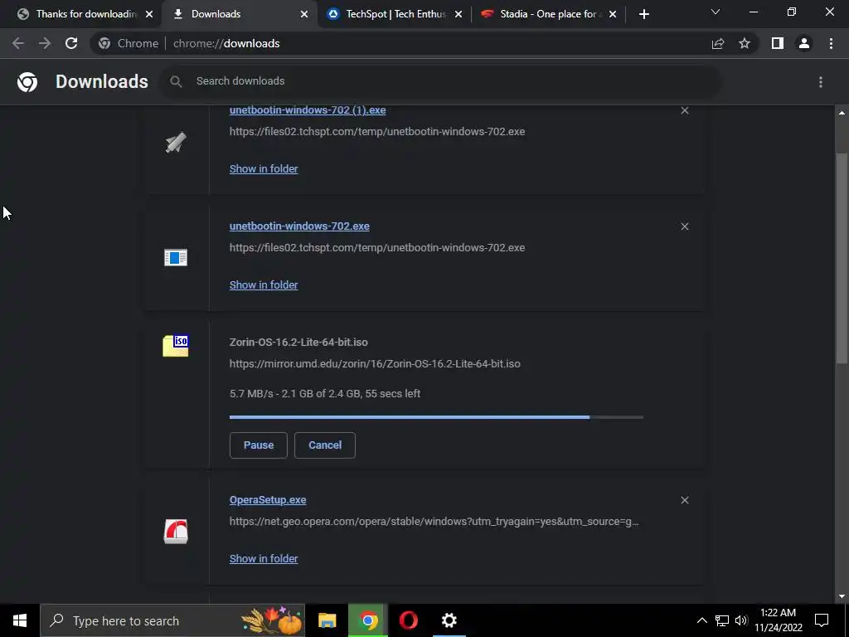Click the page vertical scrollbar thumb
This screenshot has height=637, width=849.
[x=842, y=260]
